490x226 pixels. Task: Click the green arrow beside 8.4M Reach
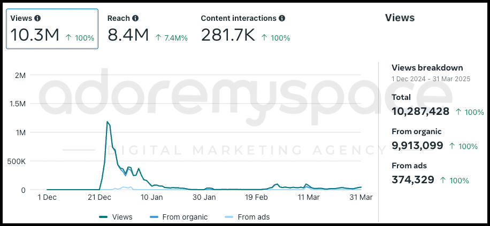coord(158,38)
